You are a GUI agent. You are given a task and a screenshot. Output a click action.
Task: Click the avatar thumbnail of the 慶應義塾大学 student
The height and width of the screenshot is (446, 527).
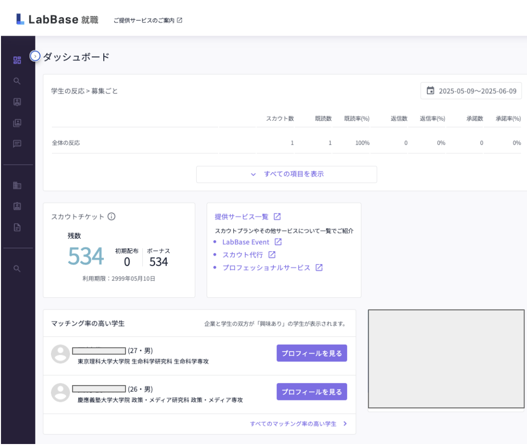[x=60, y=392]
